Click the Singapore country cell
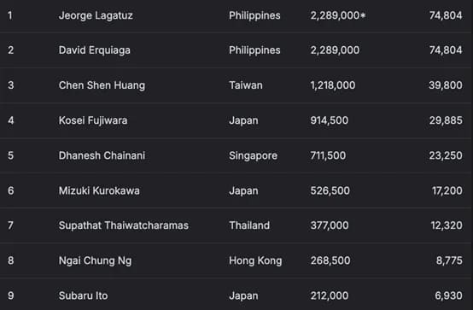This screenshot has width=473, height=310. click(253, 155)
